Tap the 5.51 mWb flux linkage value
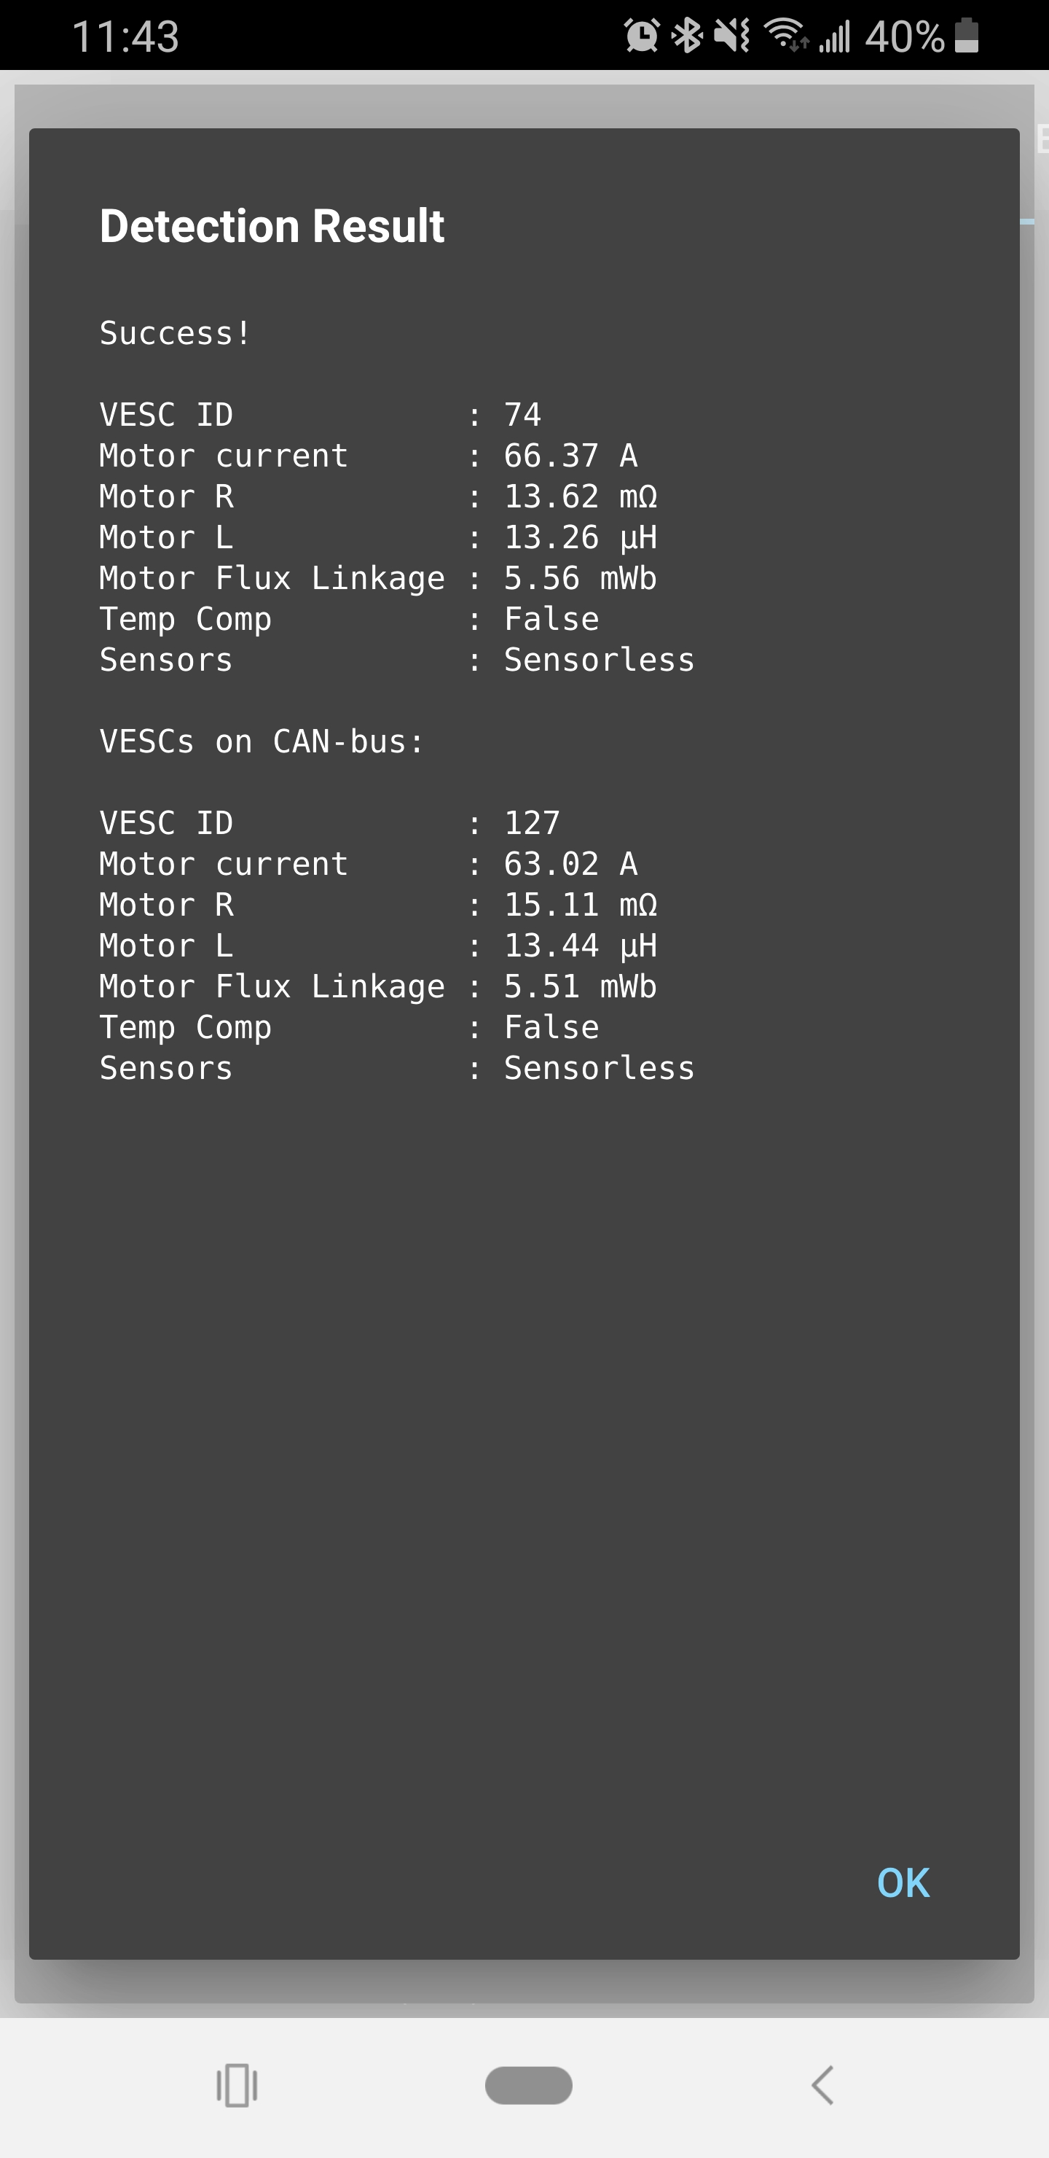Image resolution: width=1049 pixels, height=2158 pixels. click(x=579, y=986)
